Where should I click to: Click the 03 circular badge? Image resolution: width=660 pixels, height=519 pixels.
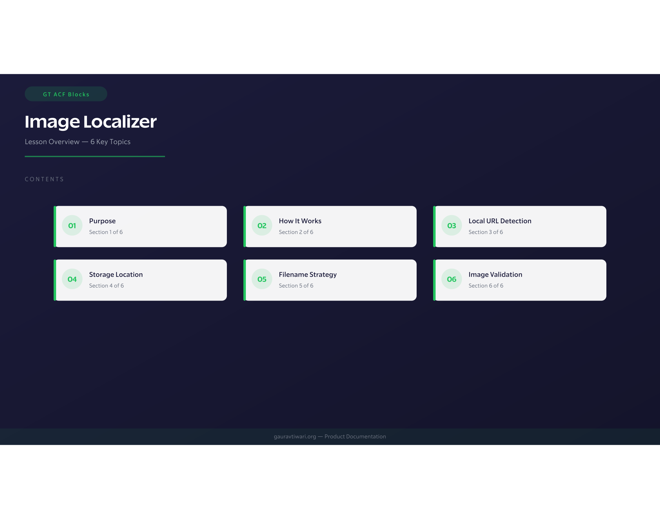[451, 226]
